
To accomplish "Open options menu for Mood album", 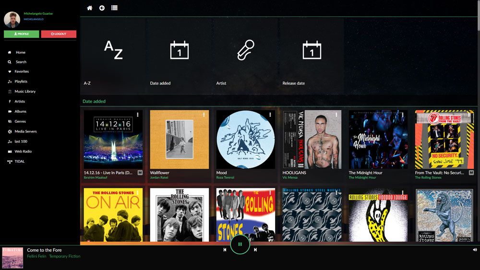I will (x=270, y=115).
